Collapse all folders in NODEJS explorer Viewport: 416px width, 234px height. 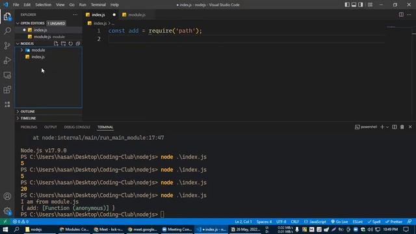pos(78,44)
